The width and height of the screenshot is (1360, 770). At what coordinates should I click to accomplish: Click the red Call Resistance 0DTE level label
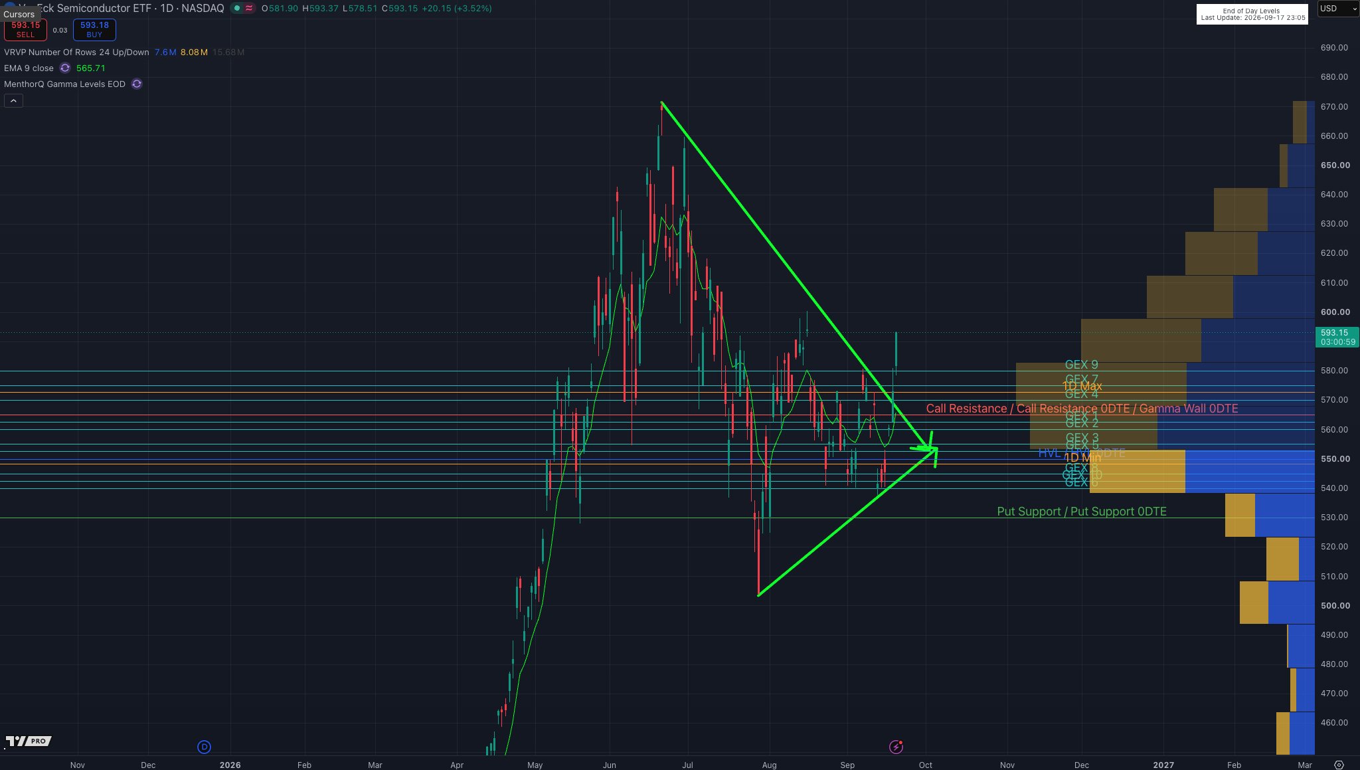(1082, 409)
